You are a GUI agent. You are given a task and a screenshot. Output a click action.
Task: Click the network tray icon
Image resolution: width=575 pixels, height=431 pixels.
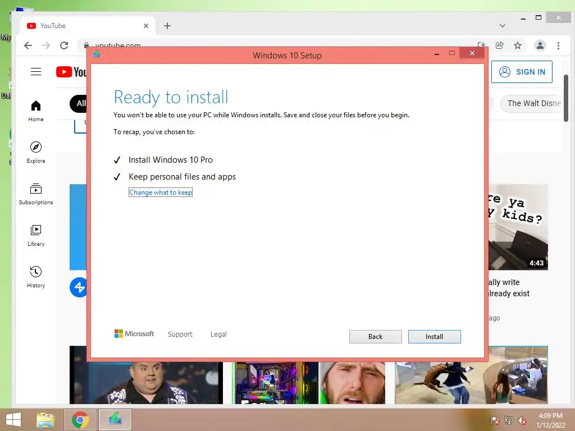click(509, 420)
